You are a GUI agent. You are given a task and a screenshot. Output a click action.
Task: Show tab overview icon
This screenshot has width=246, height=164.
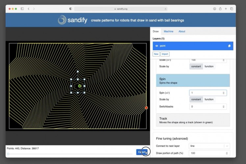pyautogui.click(x=232, y=9)
